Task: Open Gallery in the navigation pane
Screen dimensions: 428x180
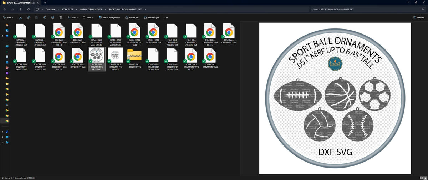Action: [7, 30]
